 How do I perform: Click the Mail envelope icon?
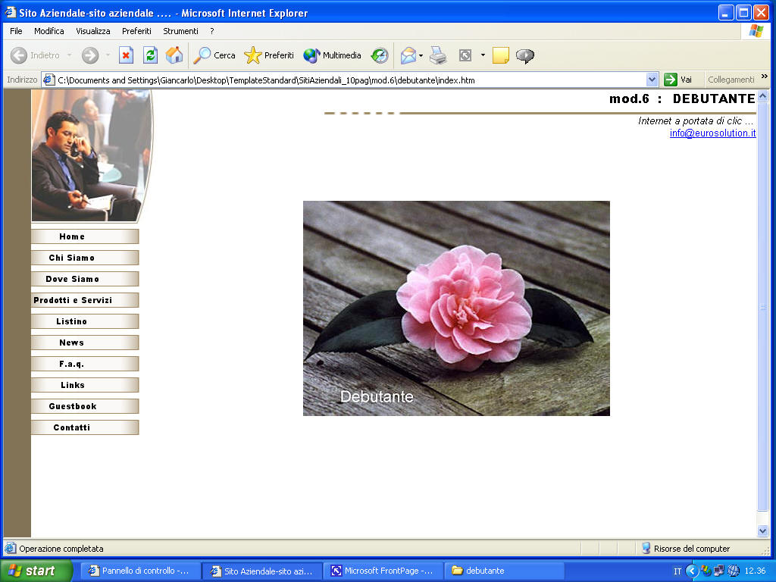408,55
